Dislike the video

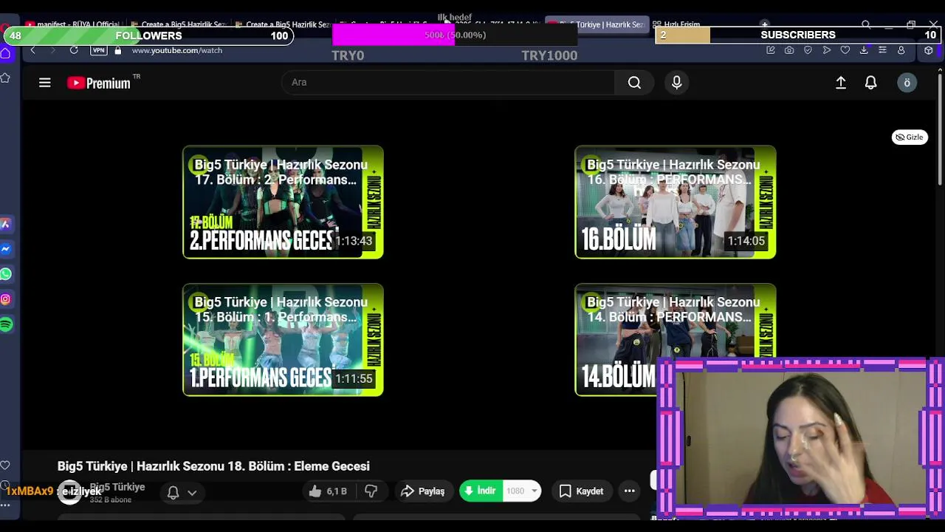(371, 491)
